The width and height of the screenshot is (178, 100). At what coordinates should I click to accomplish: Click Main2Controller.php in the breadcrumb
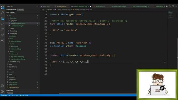pos(63,10)
